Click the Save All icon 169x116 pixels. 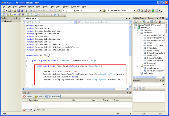22,11
